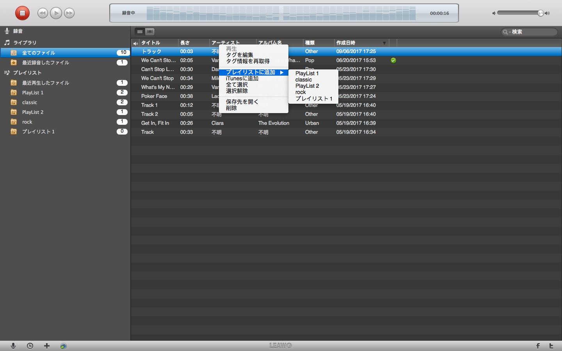The width and height of the screenshot is (562, 351).
Task: Select タグを編集 from context menu
Action: click(240, 55)
